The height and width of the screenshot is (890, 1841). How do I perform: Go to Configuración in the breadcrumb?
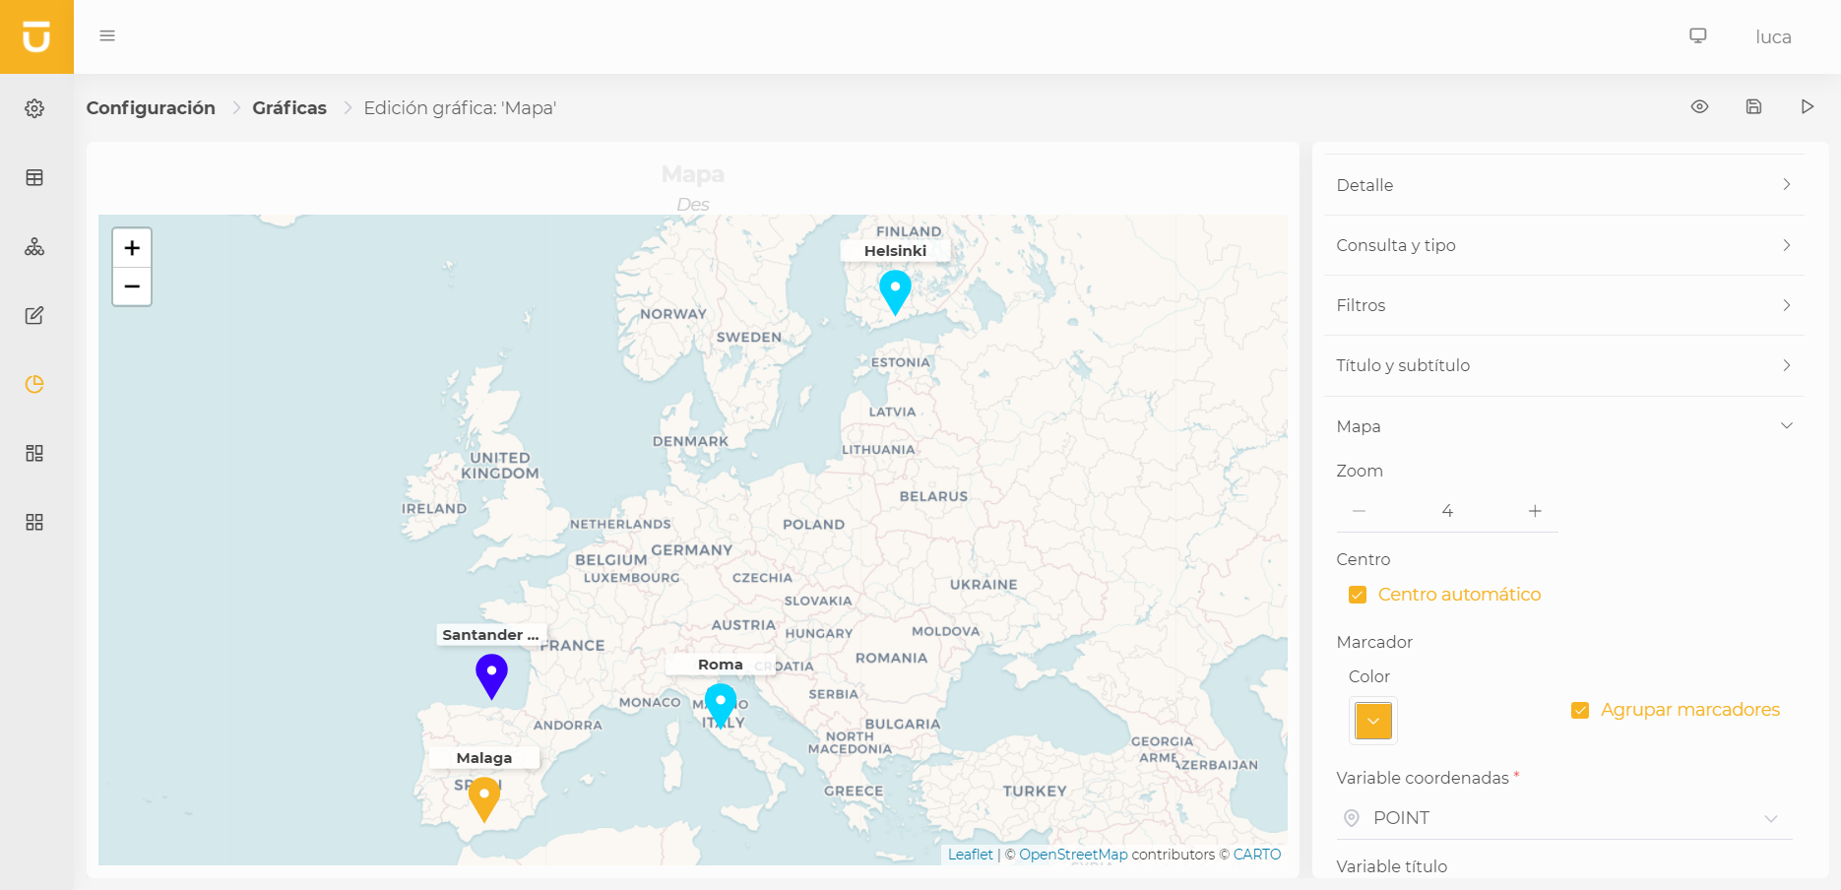(151, 108)
